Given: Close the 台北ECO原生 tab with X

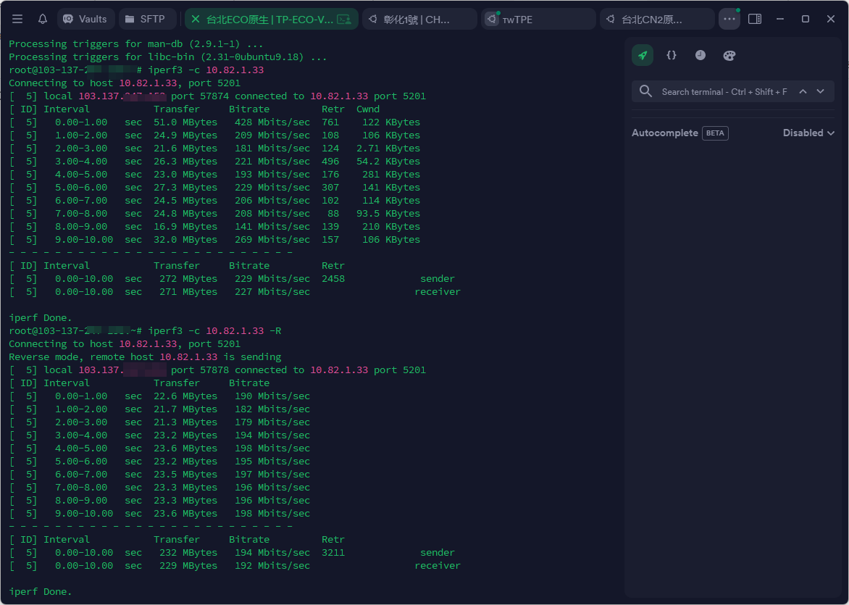Looking at the screenshot, I should click(x=196, y=20).
